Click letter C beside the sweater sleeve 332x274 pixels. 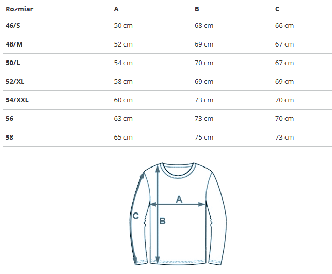tap(135, 216)
